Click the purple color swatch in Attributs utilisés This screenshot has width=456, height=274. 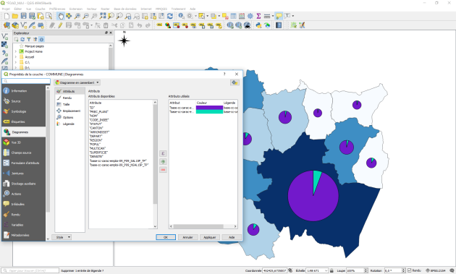tap(209, 108)
